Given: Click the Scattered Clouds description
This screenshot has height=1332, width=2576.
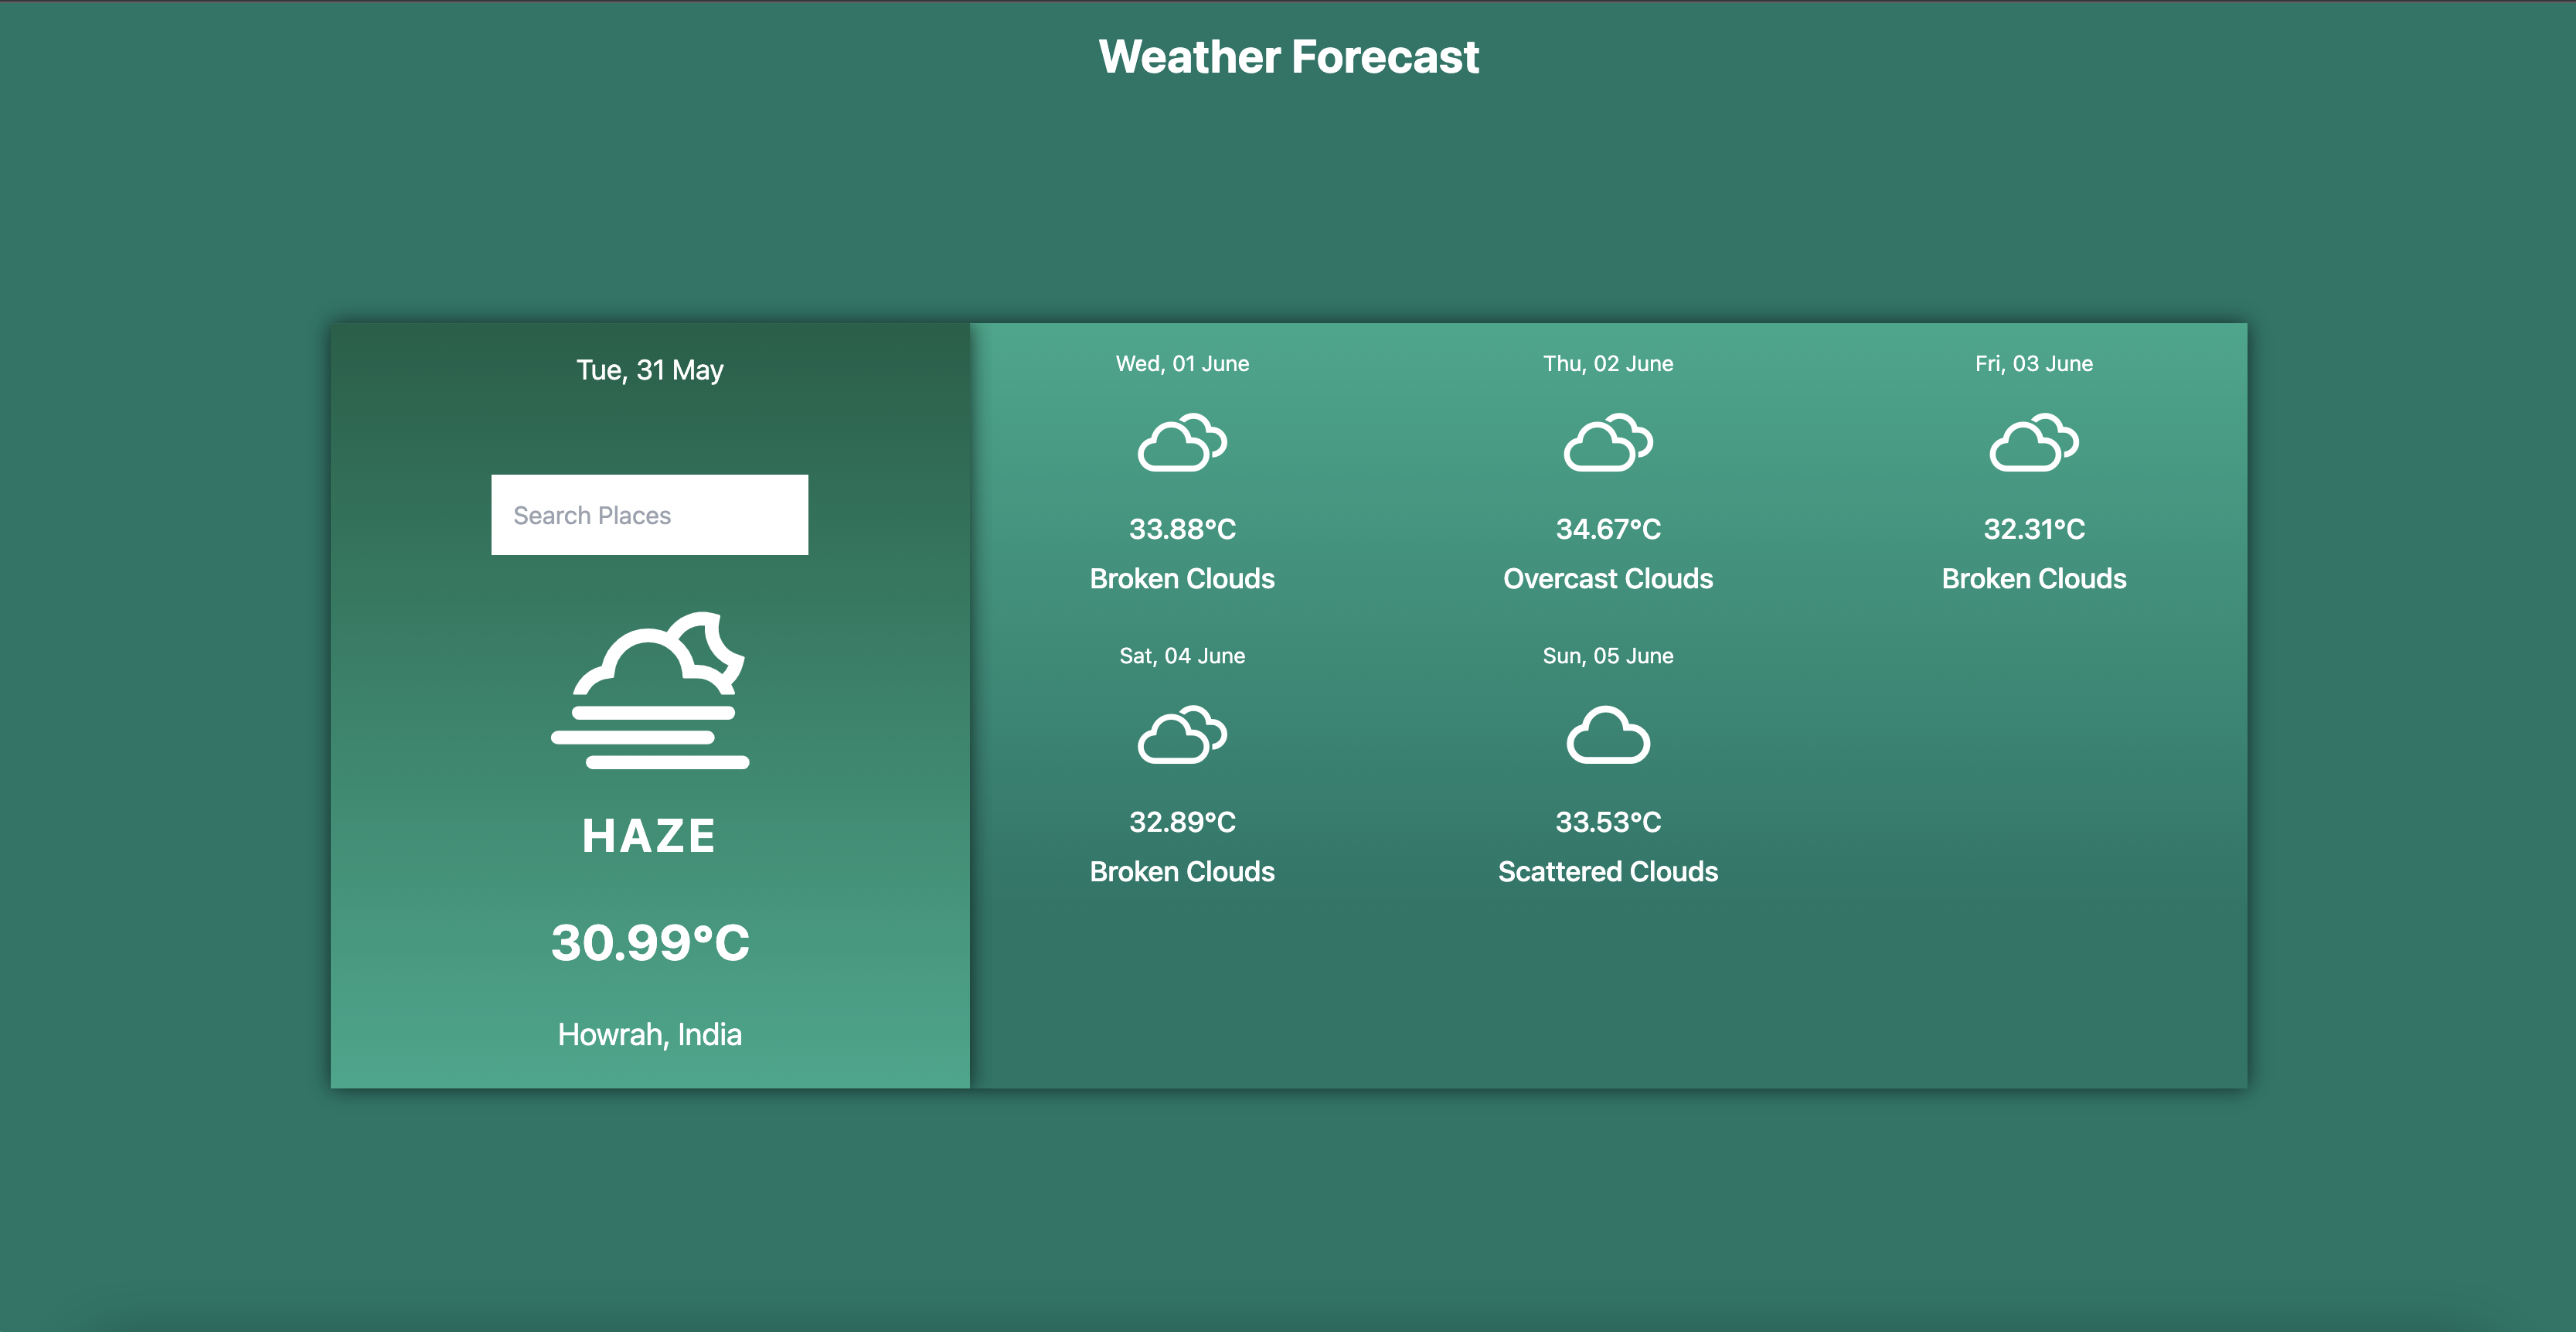Looking at the screenshot, I should (1608, 872).
